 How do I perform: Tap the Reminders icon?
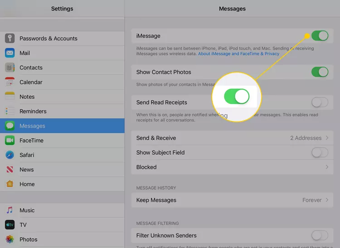coord(10,111)
